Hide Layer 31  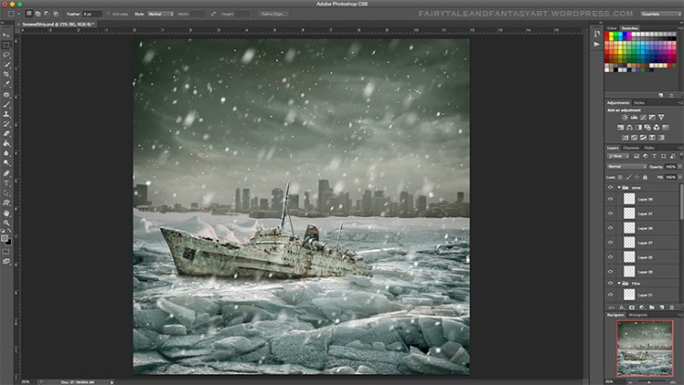(x=611, y=213)
